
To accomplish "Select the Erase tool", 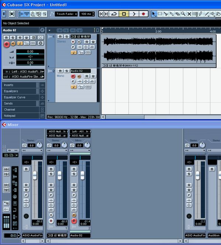I will coord(177,14).
